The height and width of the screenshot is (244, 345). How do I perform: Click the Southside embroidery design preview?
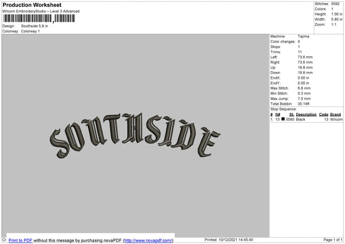(135, 135)
